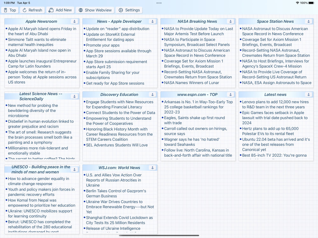Tap the Top button in toolbar
This screenshot has width=318, height=238.
pyautogui.click(x=10, y=10)
